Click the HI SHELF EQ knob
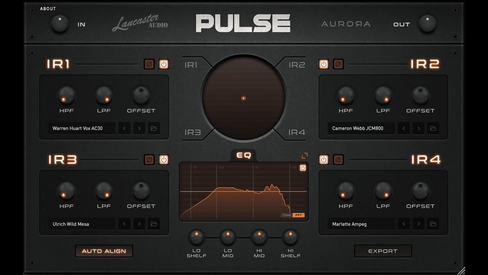The width and height of the screenshot is (488, 275). tap(290, 237)
